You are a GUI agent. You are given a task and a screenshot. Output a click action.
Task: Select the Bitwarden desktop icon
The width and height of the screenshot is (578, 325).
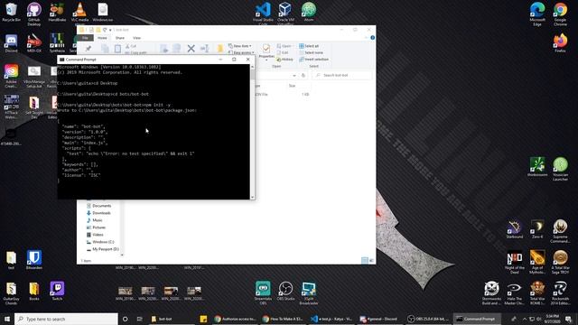[x=34, y=260]
